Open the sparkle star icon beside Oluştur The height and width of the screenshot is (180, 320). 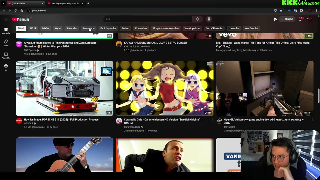pyautogui.click(x=275, y=19)
